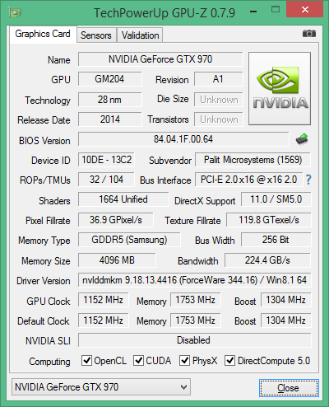
Task: Click the Driver Version nvlddmkm field
Action: 195,280
